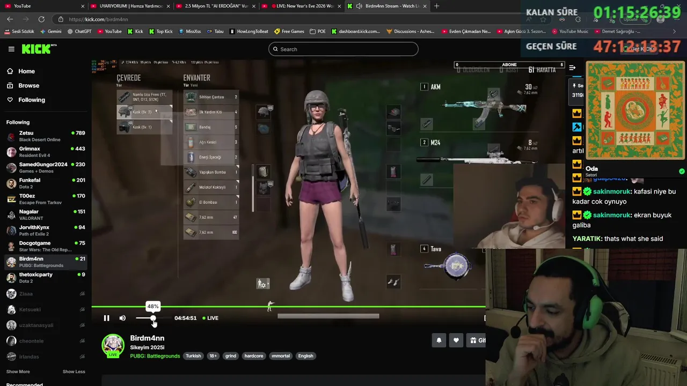
Task: Open PUBG: Battlegrounds category link
Action: coord(155,356)
